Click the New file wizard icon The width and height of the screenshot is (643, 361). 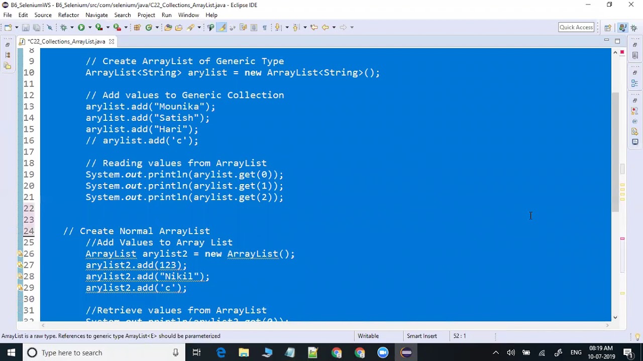click(x=8, y=27)
